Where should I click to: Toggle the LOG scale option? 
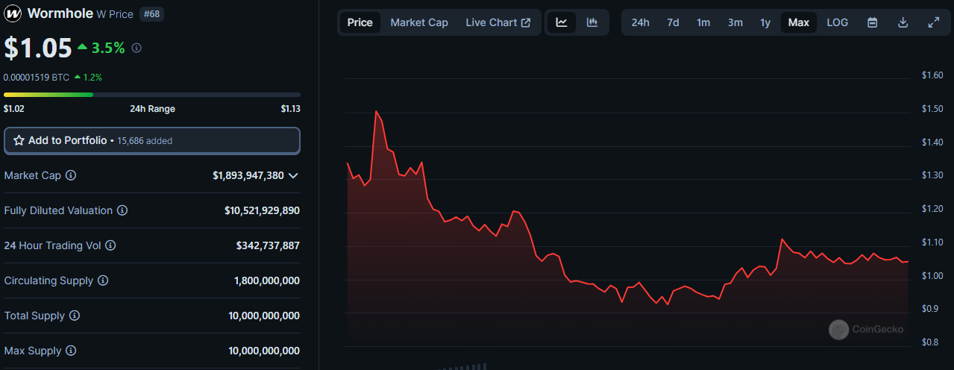point(838,22)
